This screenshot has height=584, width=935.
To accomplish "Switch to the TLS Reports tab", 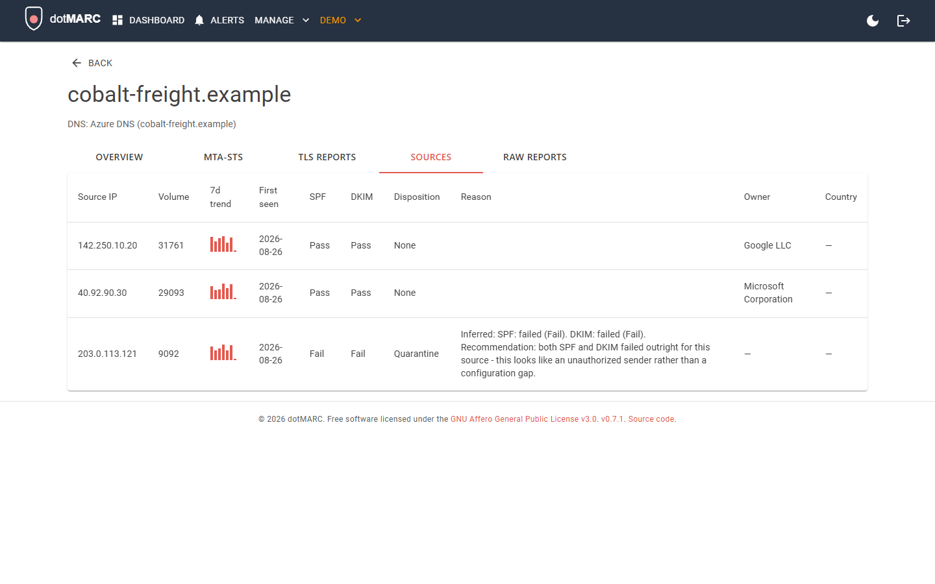I will pos(327,157).
